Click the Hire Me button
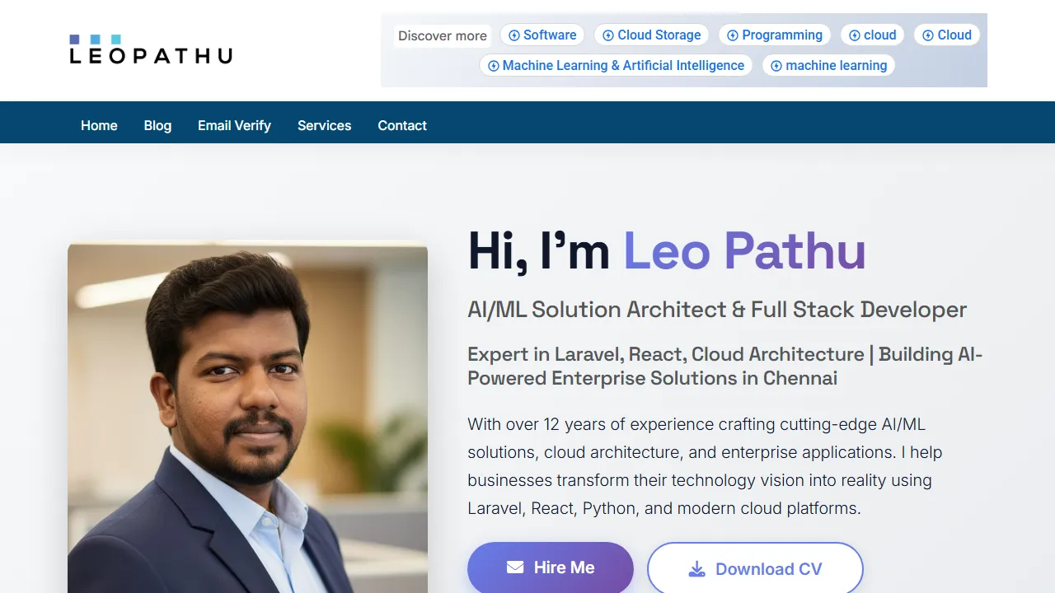 coord(551,567)
